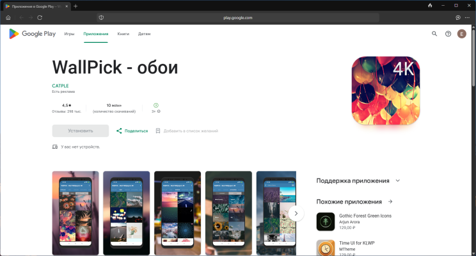Open the account avatar menu
476x256 pixels.
coord(462,34)
